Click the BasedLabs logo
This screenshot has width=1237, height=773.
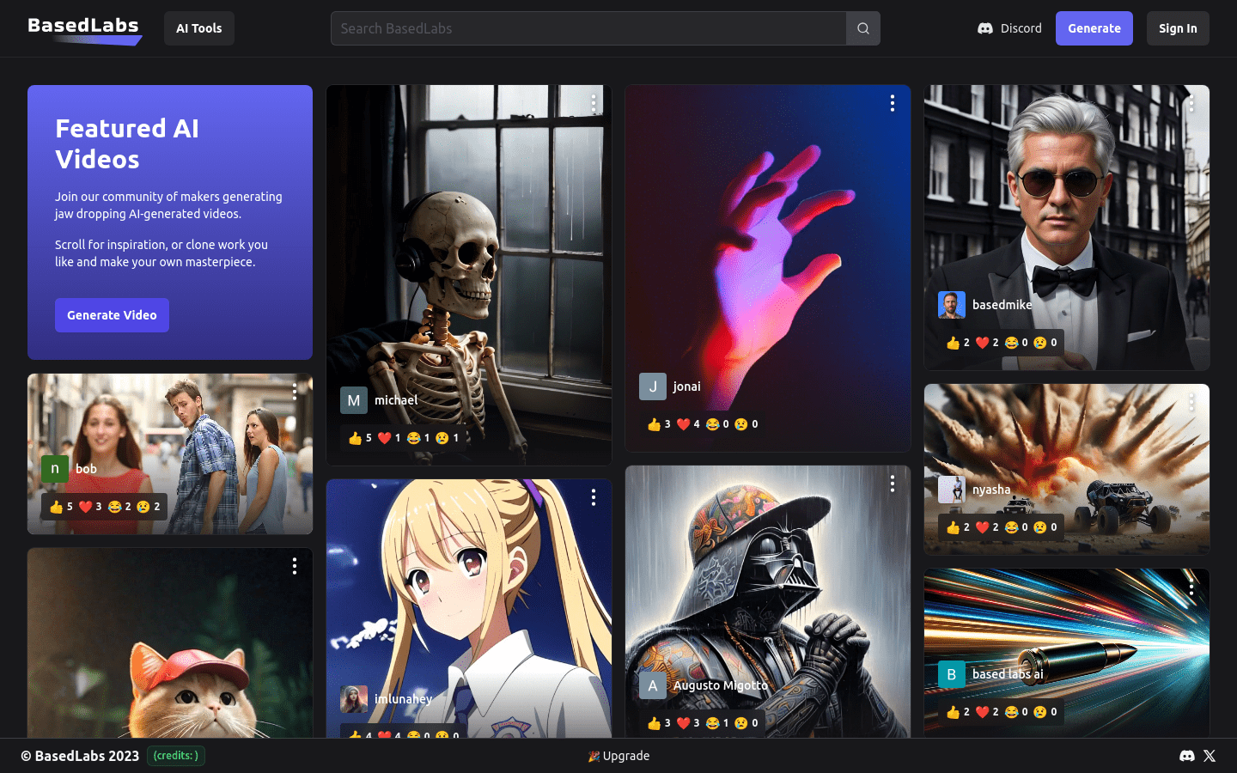[84, 28]
